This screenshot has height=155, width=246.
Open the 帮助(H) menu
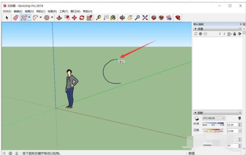(88, 11)
